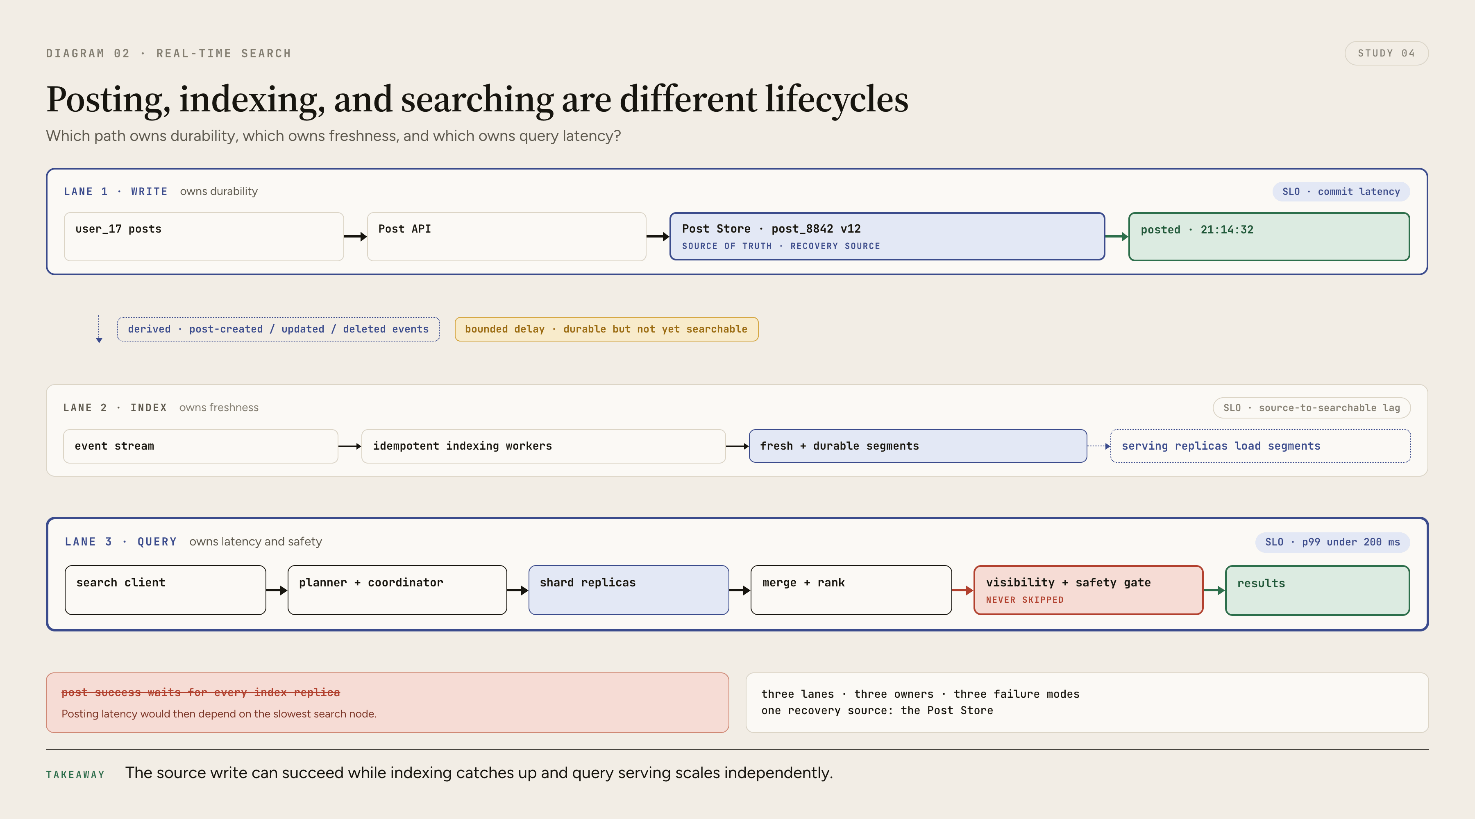
Task: Click the STUDY 04 badge
Action: (x=1386, y=53)
